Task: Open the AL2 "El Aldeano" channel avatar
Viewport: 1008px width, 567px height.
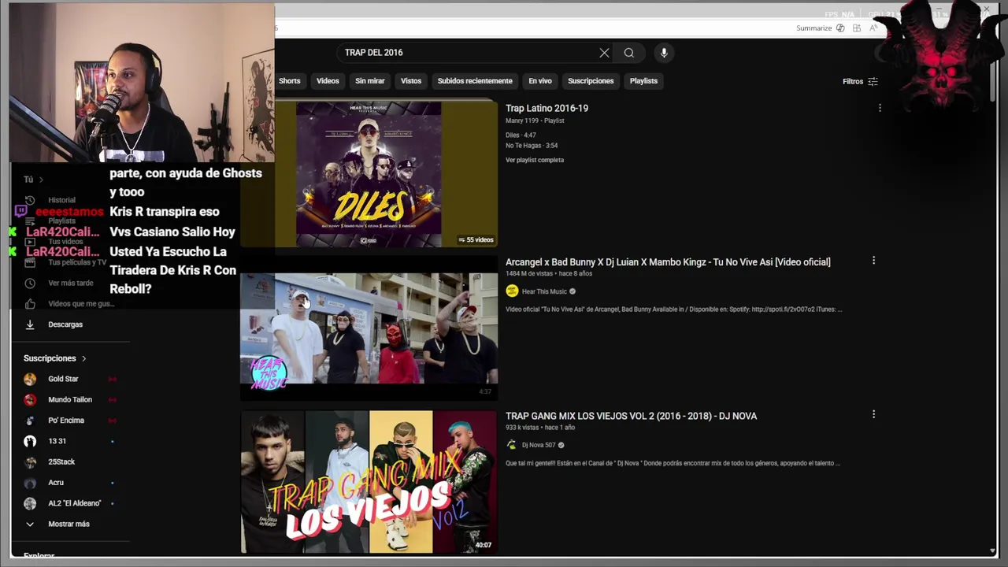Action: click(x=30, y=503)
